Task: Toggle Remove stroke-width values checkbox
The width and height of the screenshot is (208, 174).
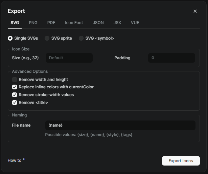Action: tap(15, 95)
